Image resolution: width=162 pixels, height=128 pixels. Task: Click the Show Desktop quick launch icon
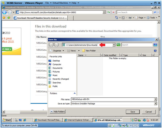(20, 120)
